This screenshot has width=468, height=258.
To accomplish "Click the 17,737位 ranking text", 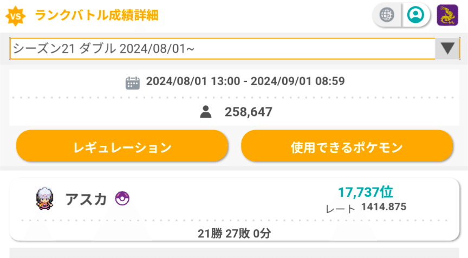I will pyautogui.click(x=365, y=192).
